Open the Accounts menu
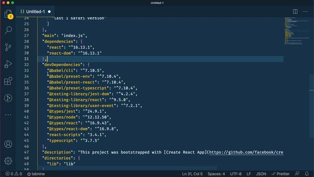This screenshot has height=177, width=314. pos(8,144)
